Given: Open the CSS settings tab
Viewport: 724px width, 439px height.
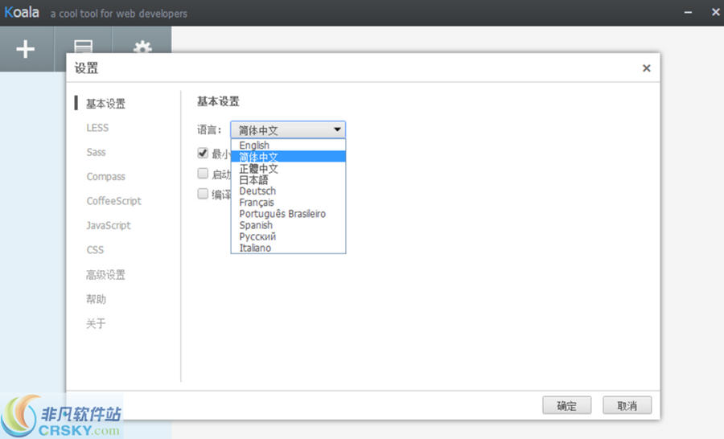Looking at the screenshot, I should 95,250.
